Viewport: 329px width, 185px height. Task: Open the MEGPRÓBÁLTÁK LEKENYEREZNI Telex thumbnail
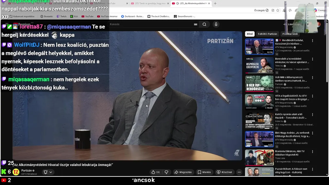pyautogui.click(x=259, y=65)
